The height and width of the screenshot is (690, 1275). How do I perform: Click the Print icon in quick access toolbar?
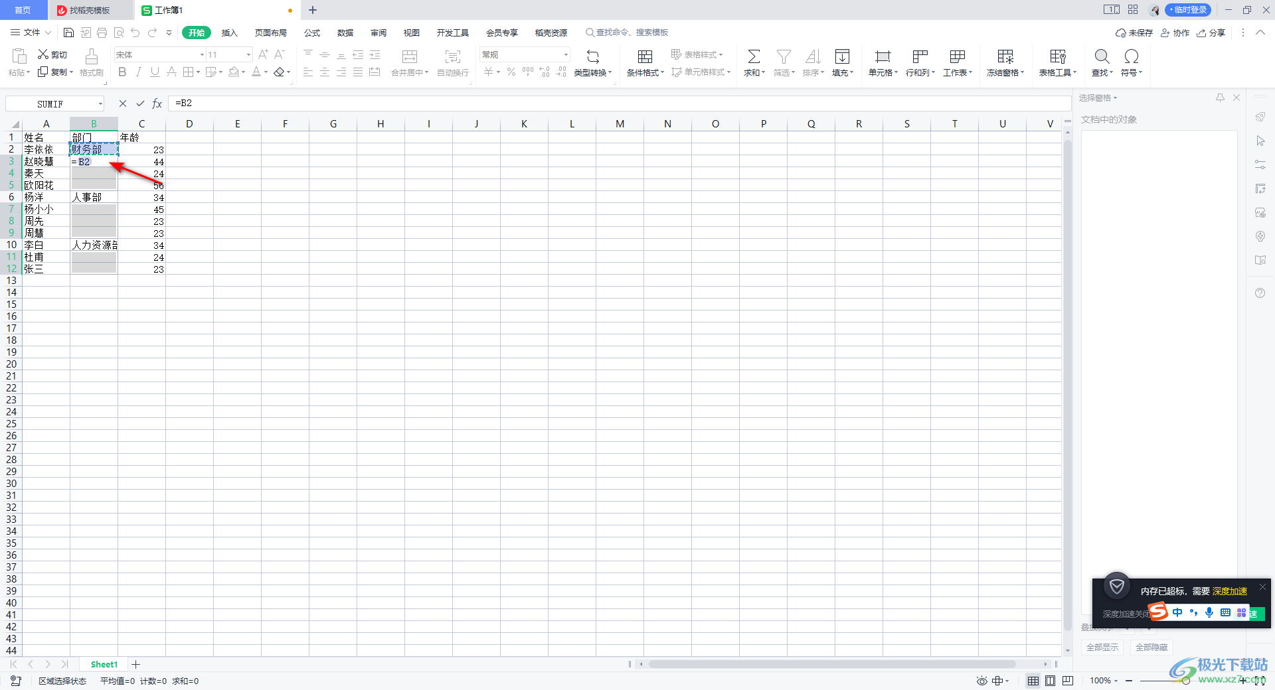point(102,33)
